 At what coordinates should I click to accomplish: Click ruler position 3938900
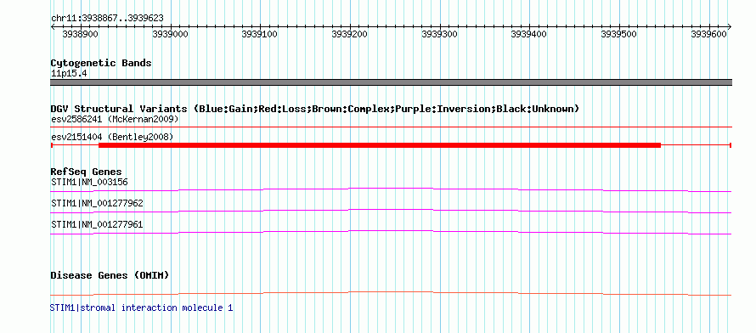pyautogui.click(x=81, y=34)
